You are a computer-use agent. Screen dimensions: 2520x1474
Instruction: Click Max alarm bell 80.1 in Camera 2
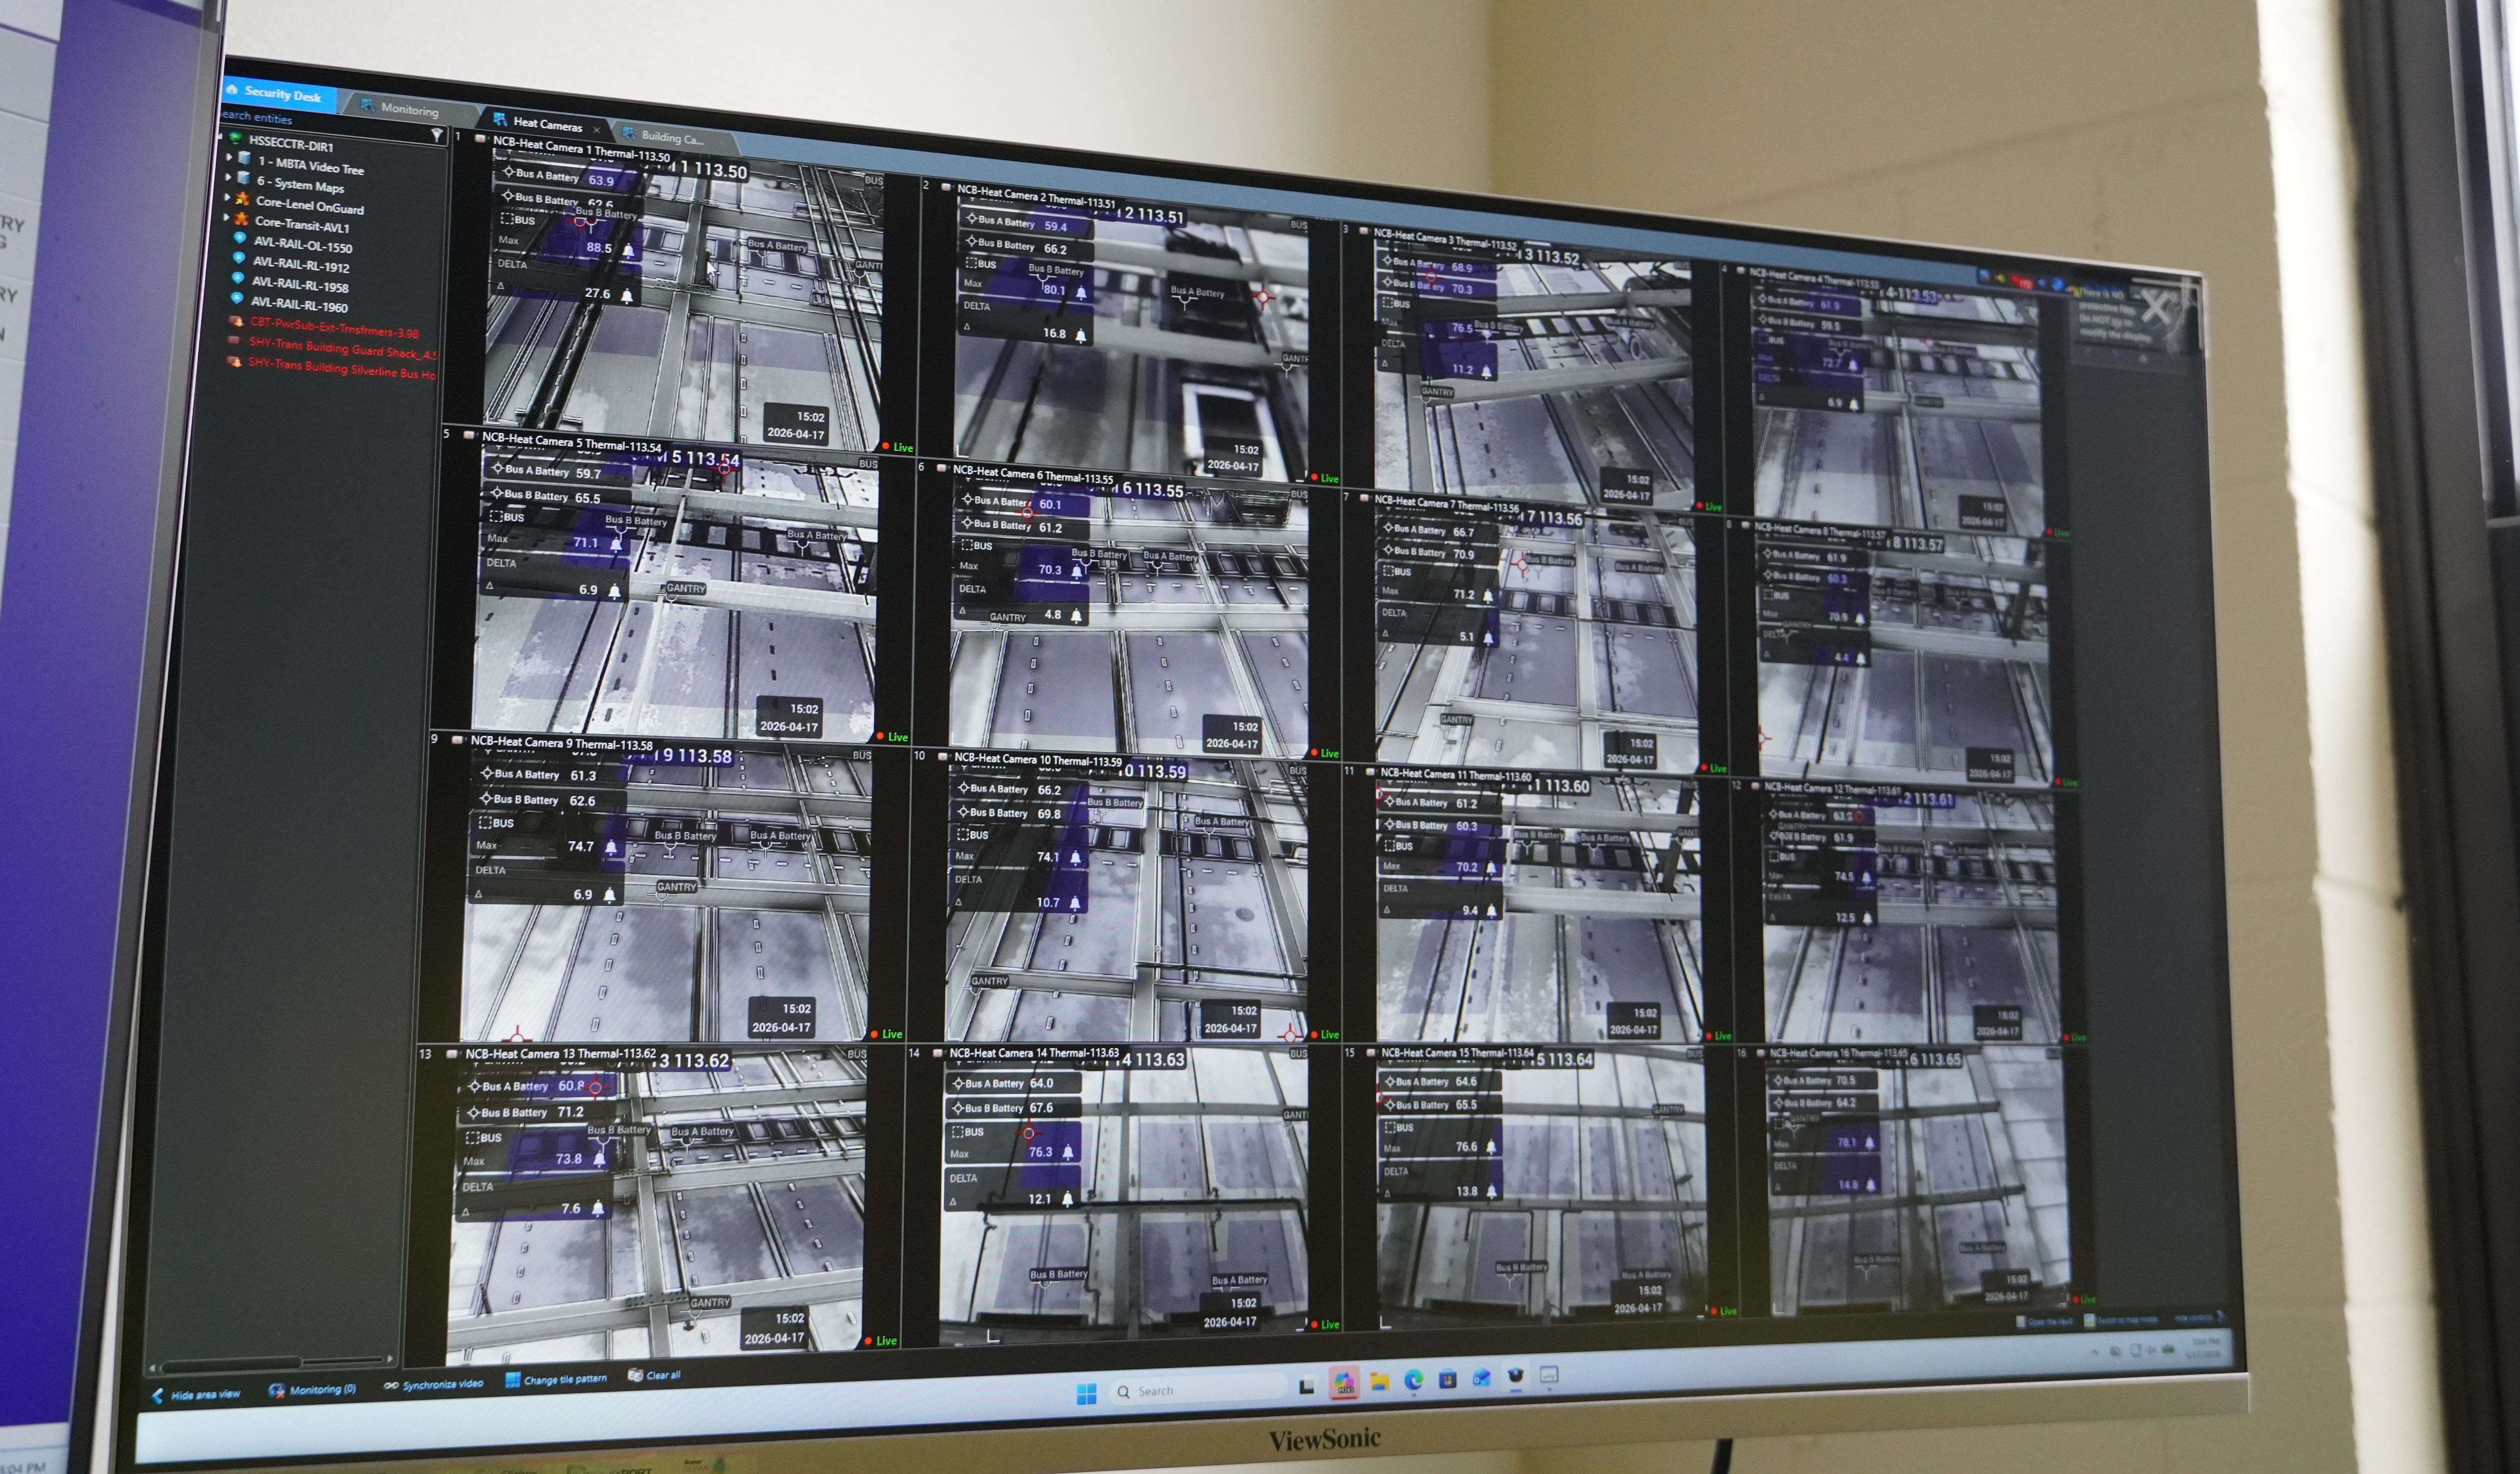[1081, 293]
